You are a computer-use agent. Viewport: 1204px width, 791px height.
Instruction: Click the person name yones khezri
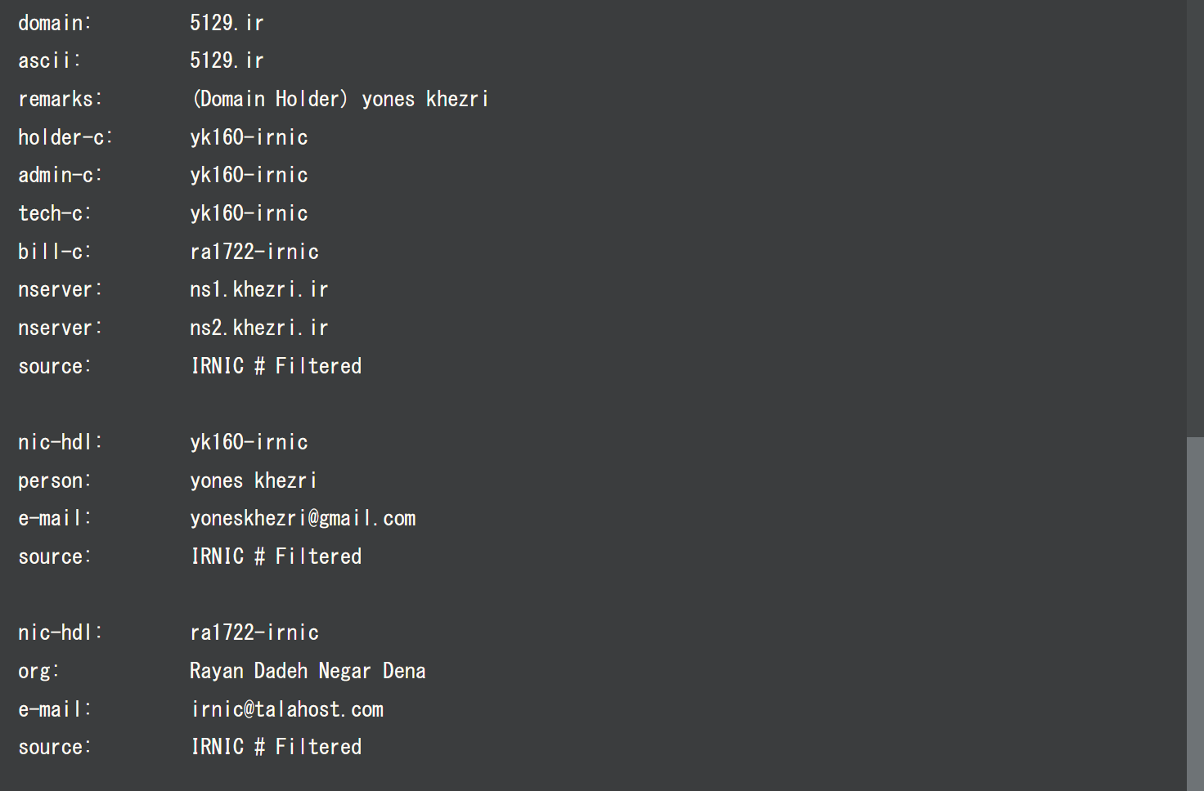pyautogui.click(x=253, y=480)
